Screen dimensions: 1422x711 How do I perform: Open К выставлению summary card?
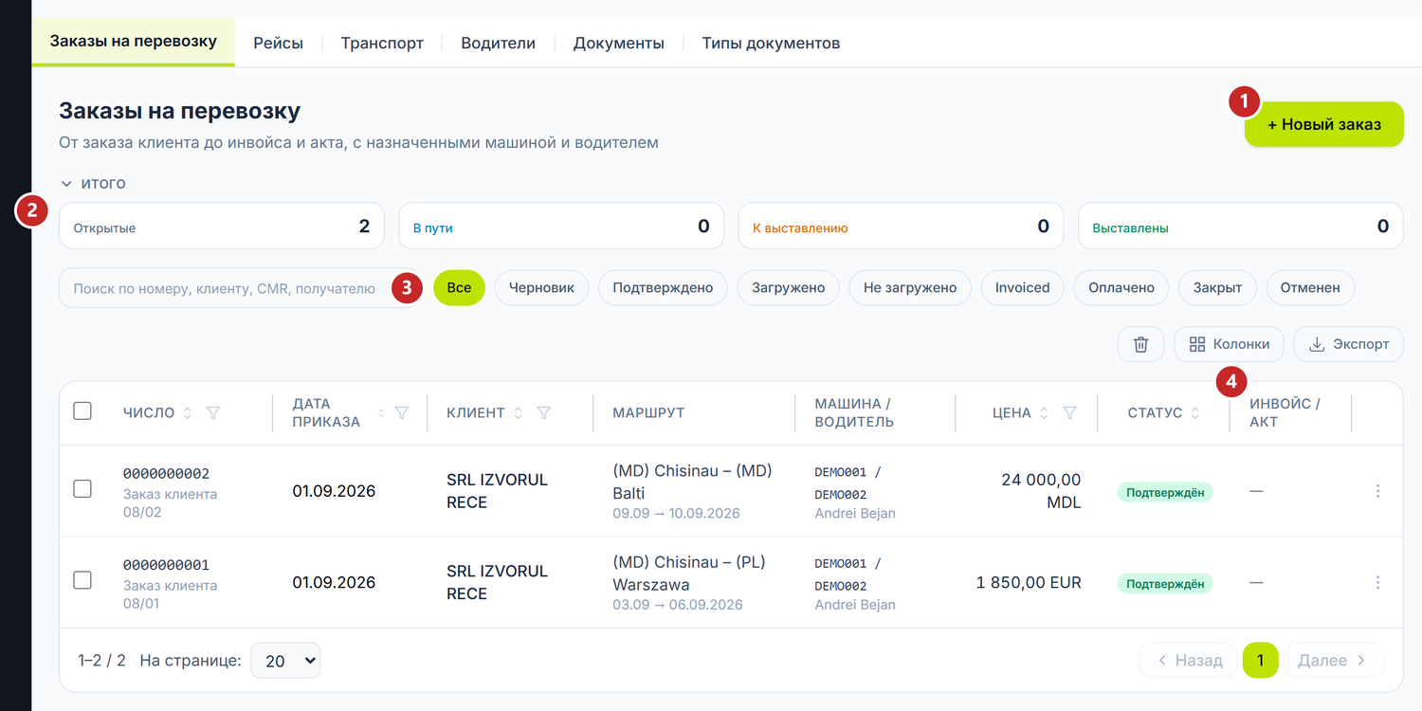click(901, 227)
